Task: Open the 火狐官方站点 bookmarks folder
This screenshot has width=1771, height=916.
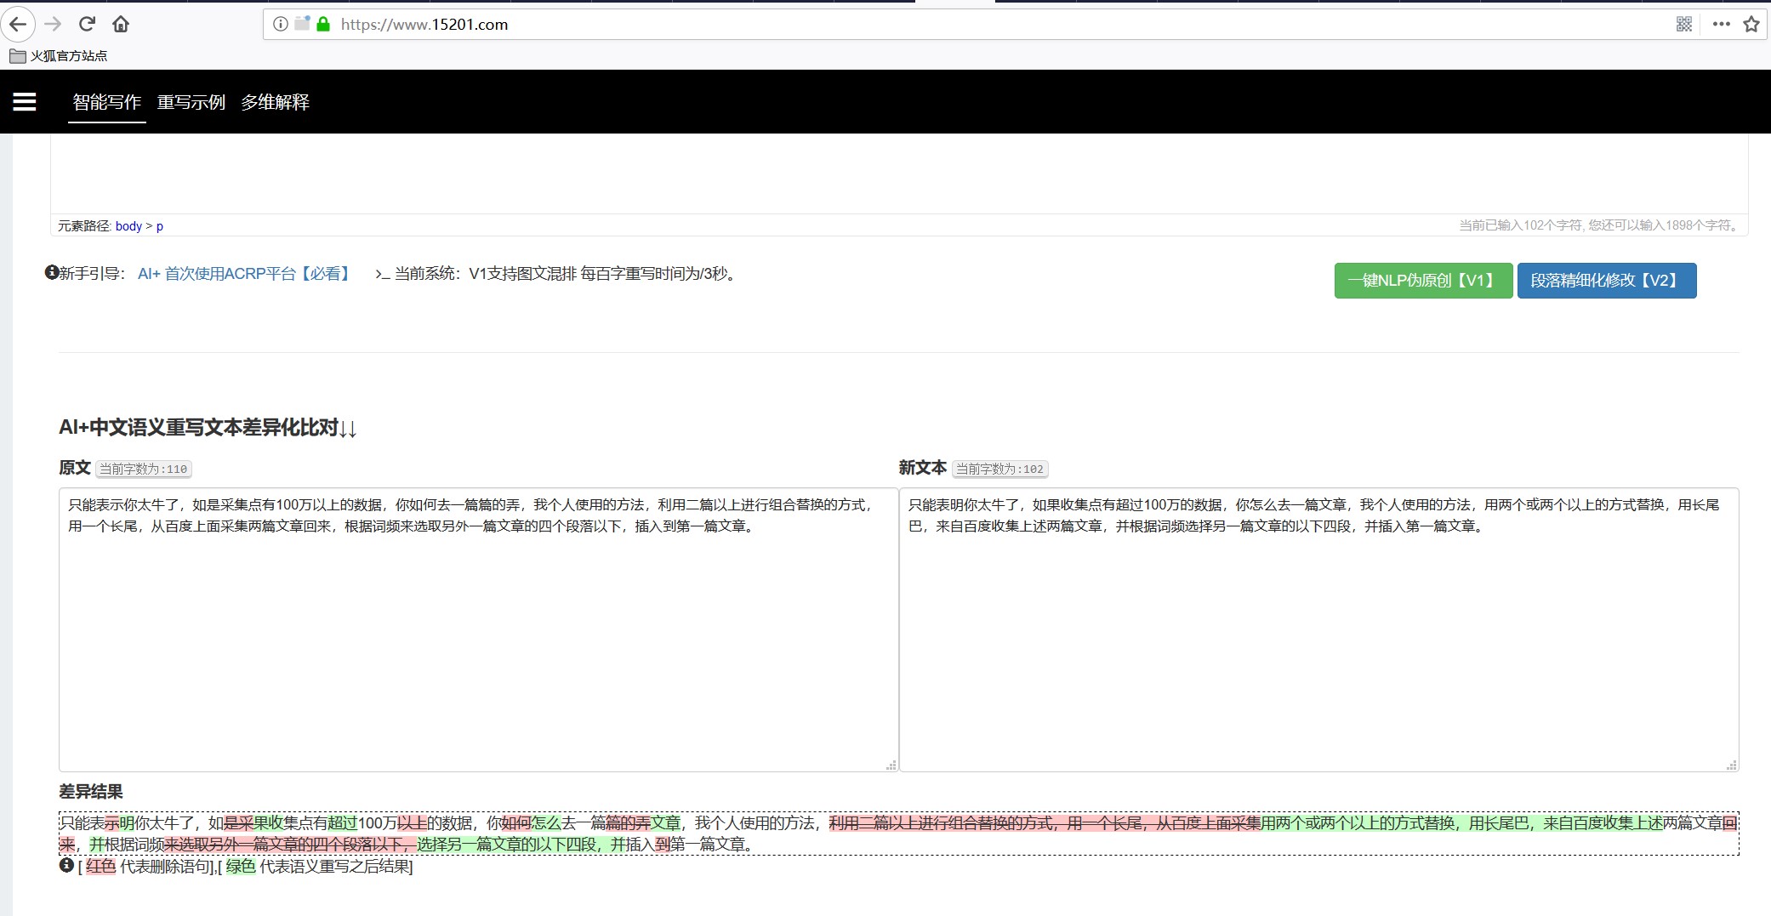Action: click(58, 56)
